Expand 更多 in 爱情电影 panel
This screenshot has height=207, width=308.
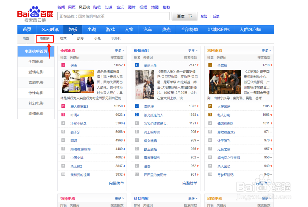[x=193, y=50]
